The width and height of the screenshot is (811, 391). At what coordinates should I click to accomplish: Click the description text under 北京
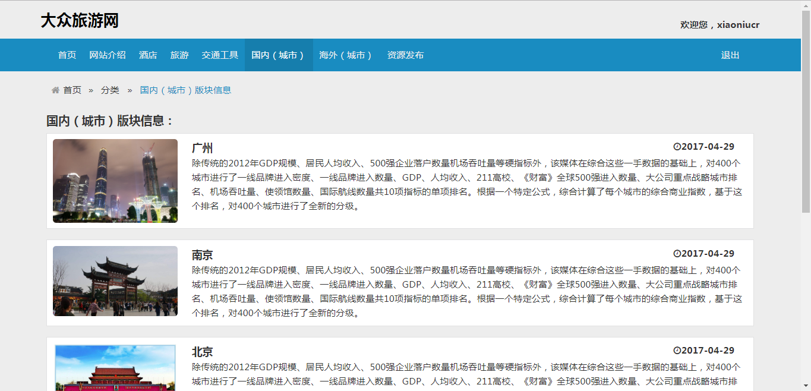467,374
